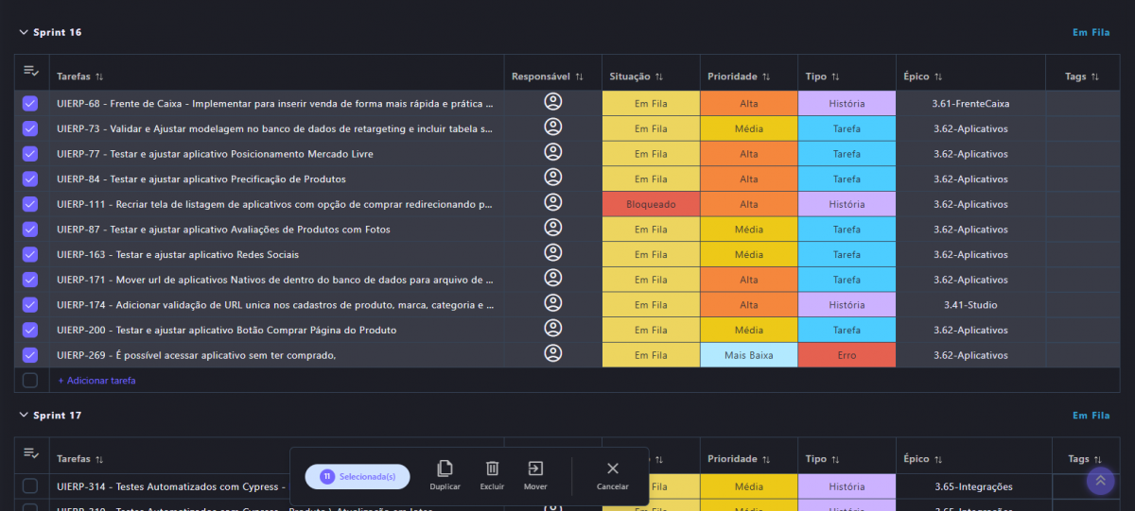
Task: Open the Bloqueado status dropdown for UIERP-111
Action: pyautogui.click(x=651, y=204)
